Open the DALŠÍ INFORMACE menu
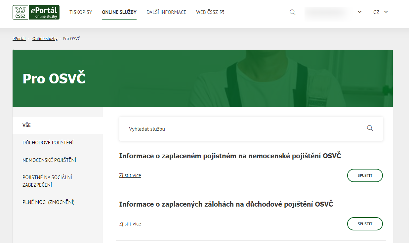Screen dimensions: 409x243 click(x=166, y=12)
